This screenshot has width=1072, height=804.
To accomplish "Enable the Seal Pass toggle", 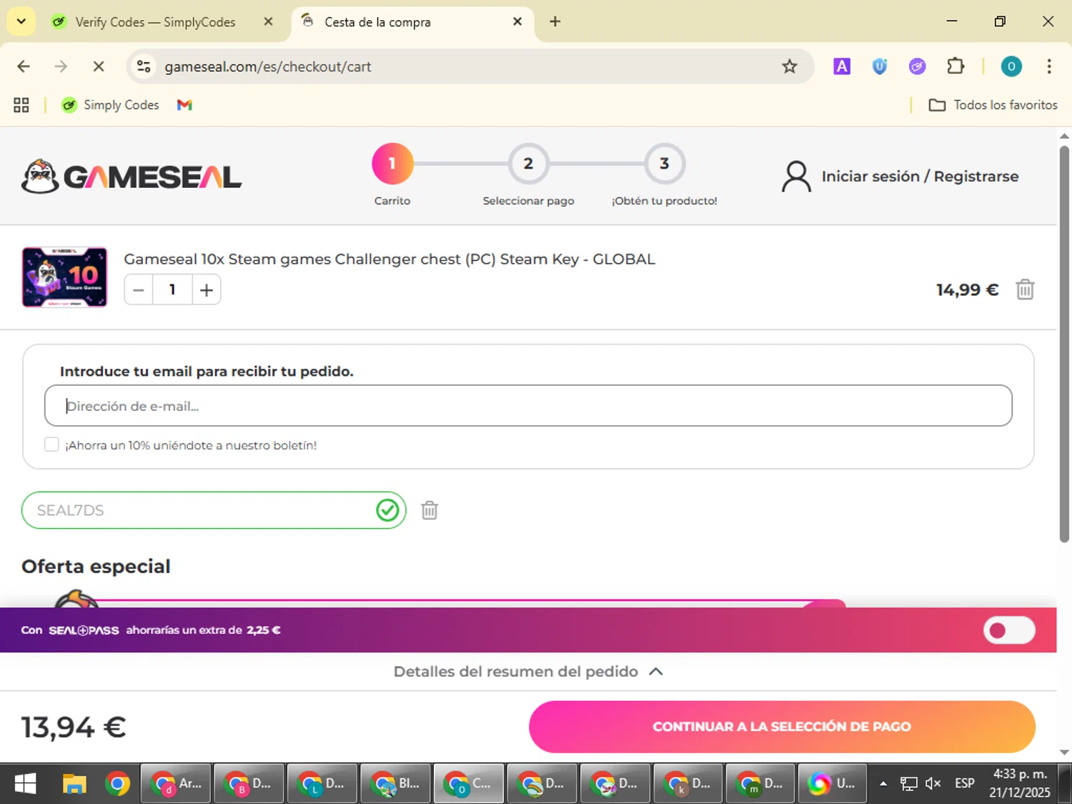I will [x=1009, y=630].
